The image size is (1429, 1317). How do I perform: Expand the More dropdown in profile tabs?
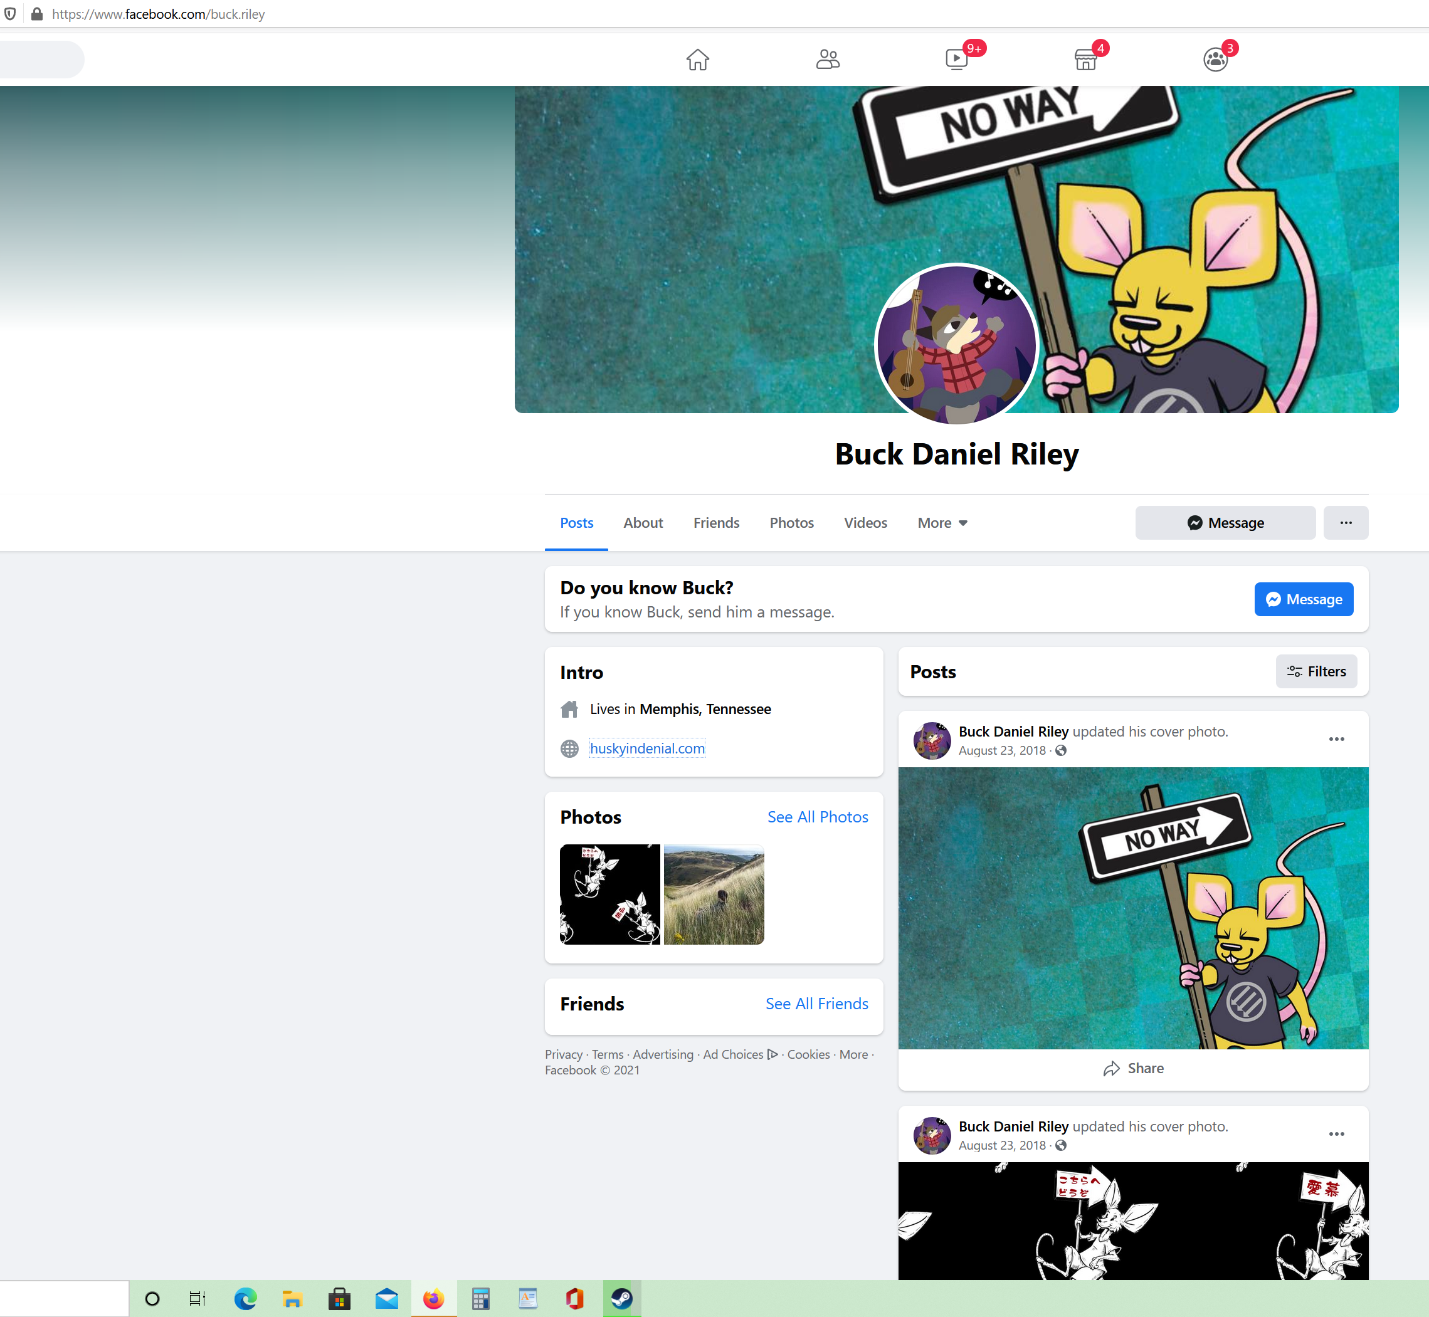click(x=942, y=522)
